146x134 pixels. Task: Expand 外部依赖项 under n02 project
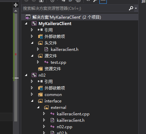click(x=32, y=88)
